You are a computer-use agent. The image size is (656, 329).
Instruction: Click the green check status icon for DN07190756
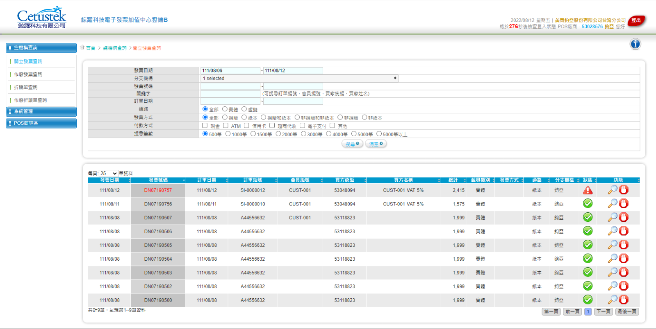(x=588, y=203)
